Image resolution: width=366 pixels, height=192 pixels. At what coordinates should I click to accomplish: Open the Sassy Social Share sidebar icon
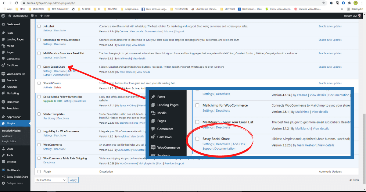coord(4,176)
